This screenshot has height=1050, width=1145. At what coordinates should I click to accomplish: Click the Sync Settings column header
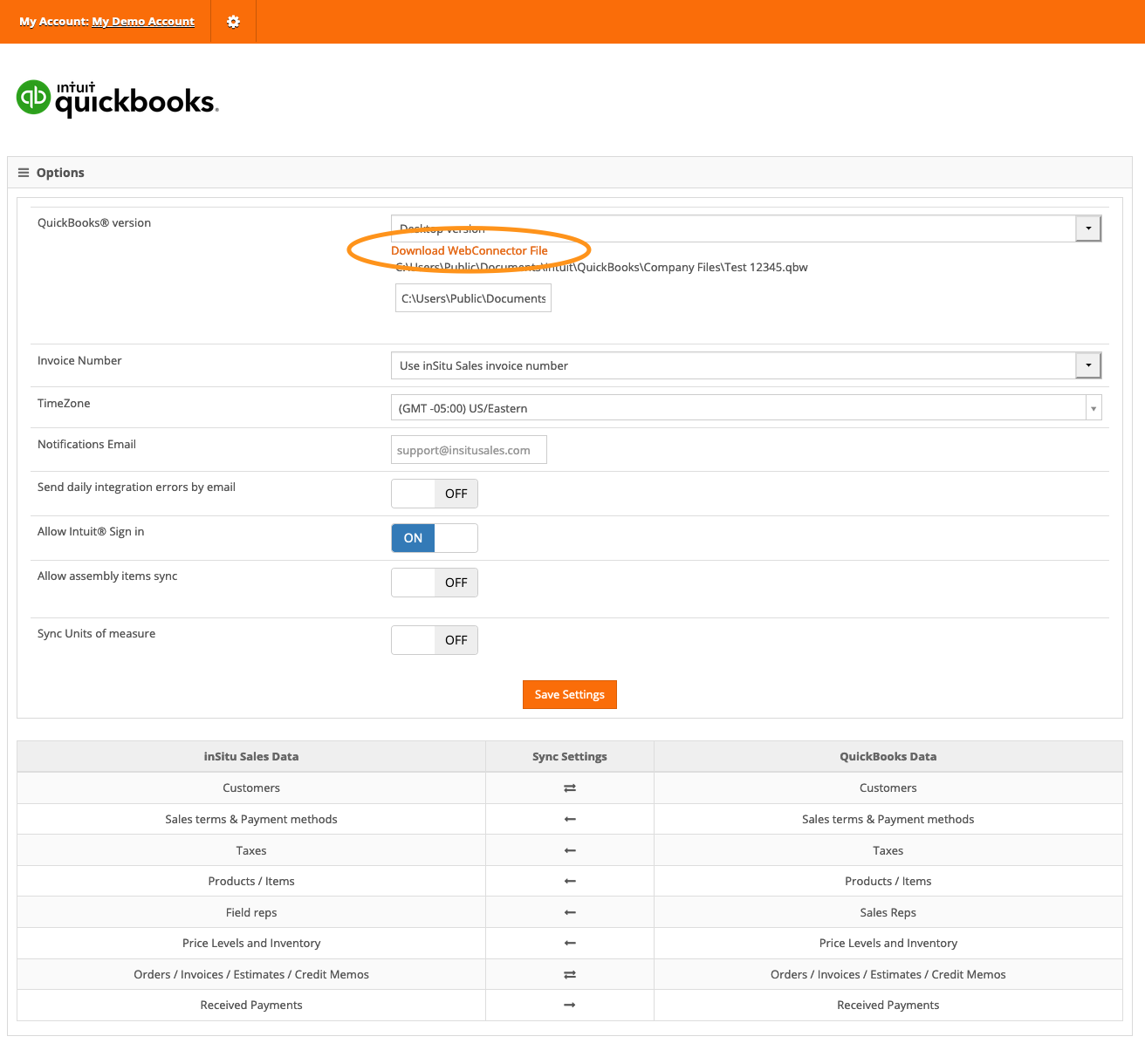pos(570,757)
